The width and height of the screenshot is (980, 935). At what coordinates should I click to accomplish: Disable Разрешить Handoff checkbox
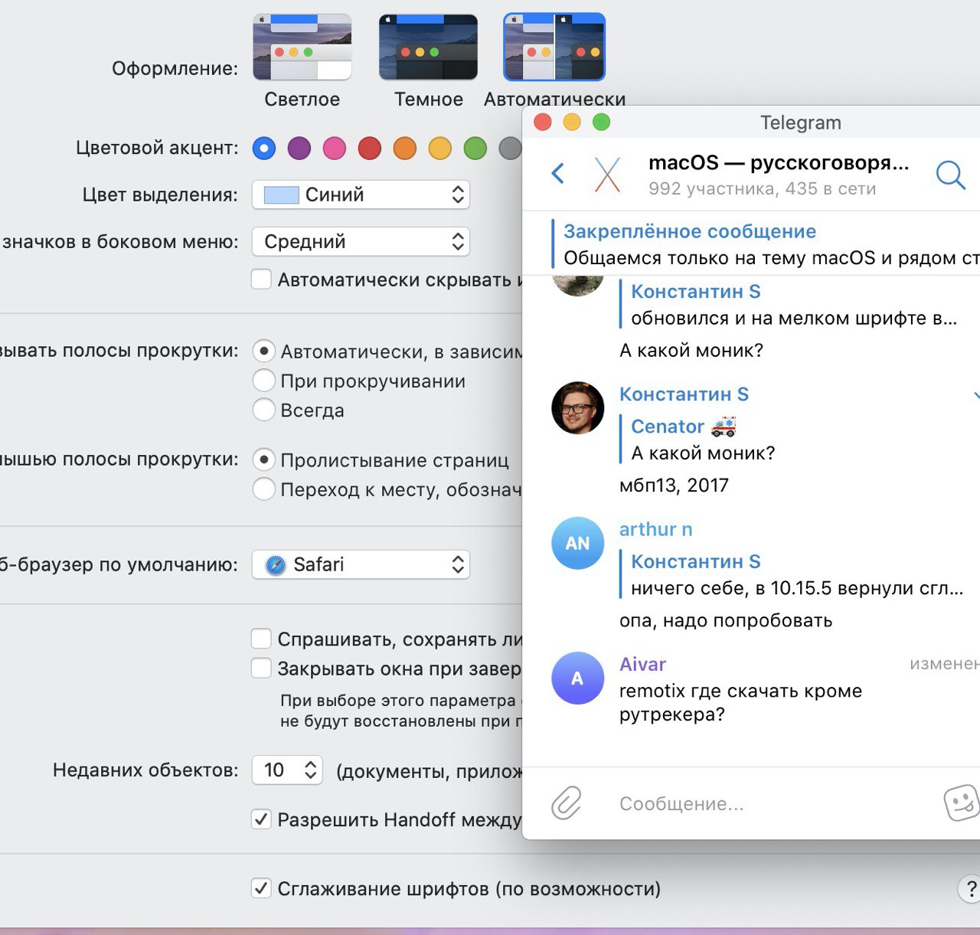click(262, 819)
